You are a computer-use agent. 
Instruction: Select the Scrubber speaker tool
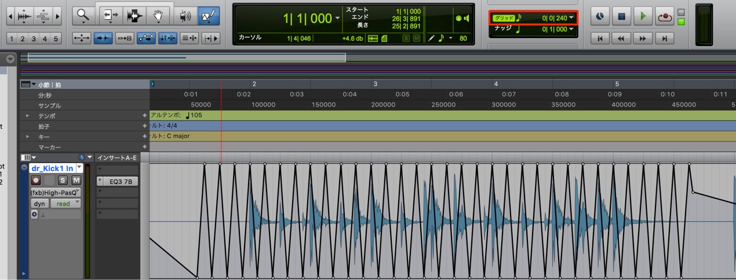click(x=184, y=16)
